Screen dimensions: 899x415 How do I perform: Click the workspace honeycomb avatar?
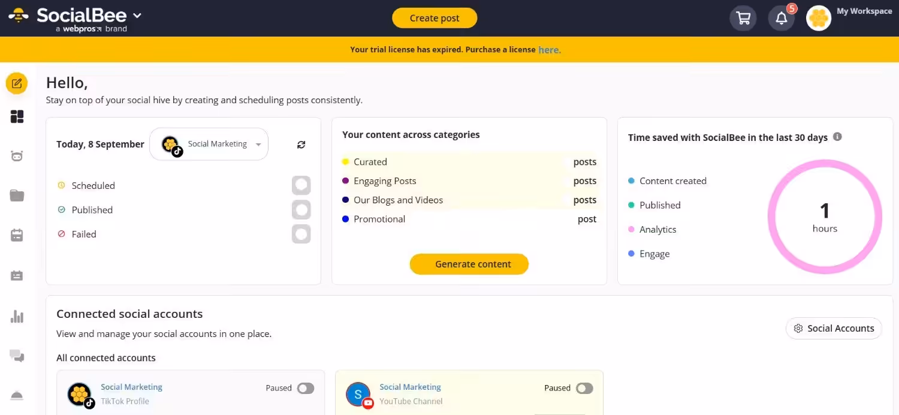(819, 18)
